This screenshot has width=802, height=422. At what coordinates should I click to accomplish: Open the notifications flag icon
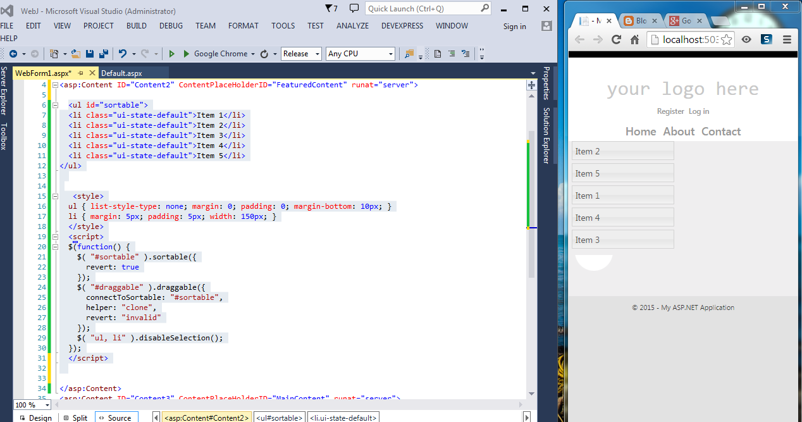(x=331, y=9)
